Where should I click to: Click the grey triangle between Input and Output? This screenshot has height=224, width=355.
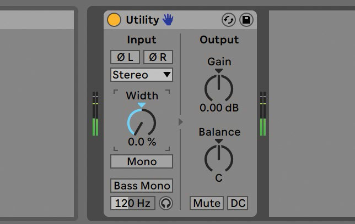[180, 122]
